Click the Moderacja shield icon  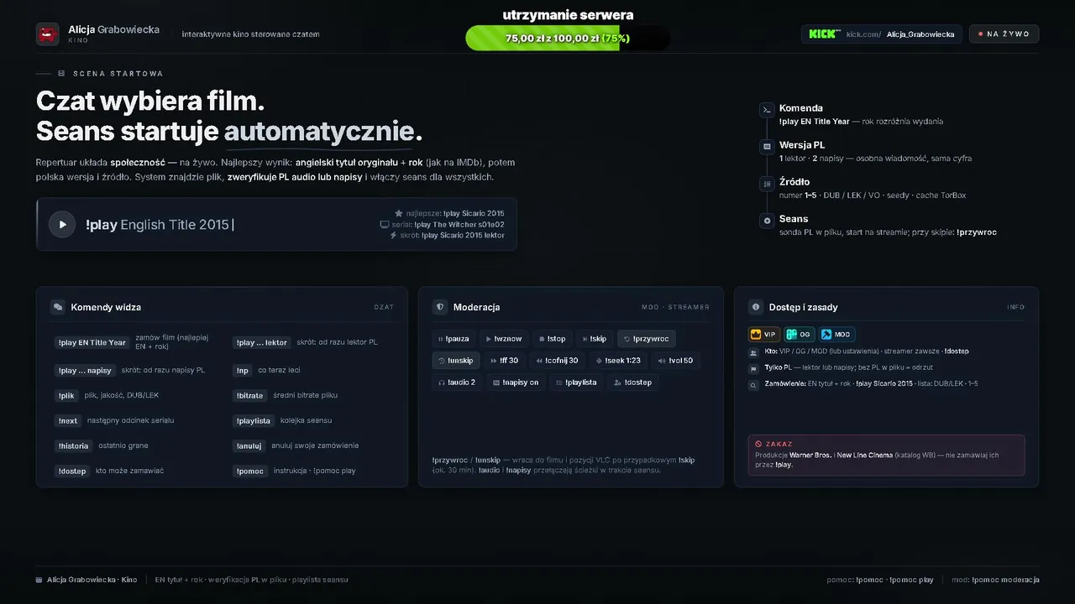(440, 307)
